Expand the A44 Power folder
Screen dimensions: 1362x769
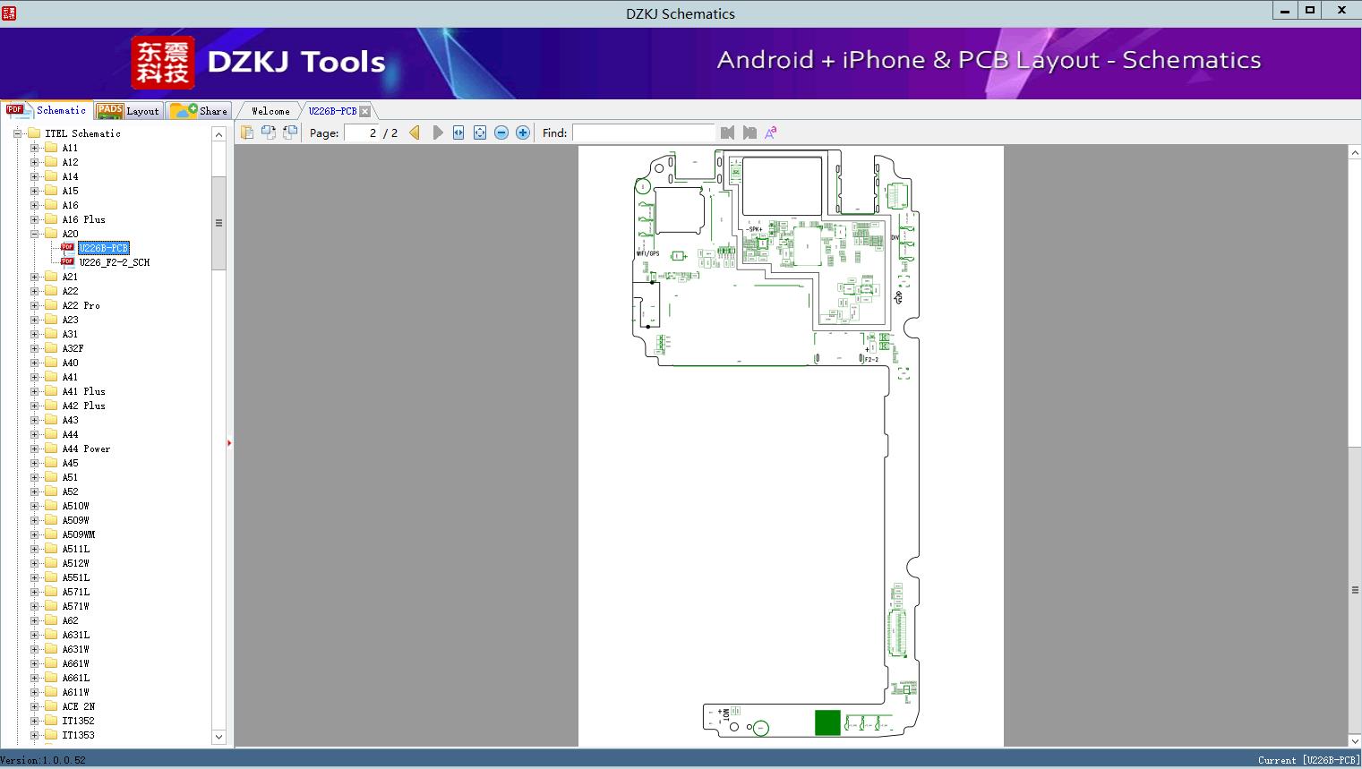34,449
